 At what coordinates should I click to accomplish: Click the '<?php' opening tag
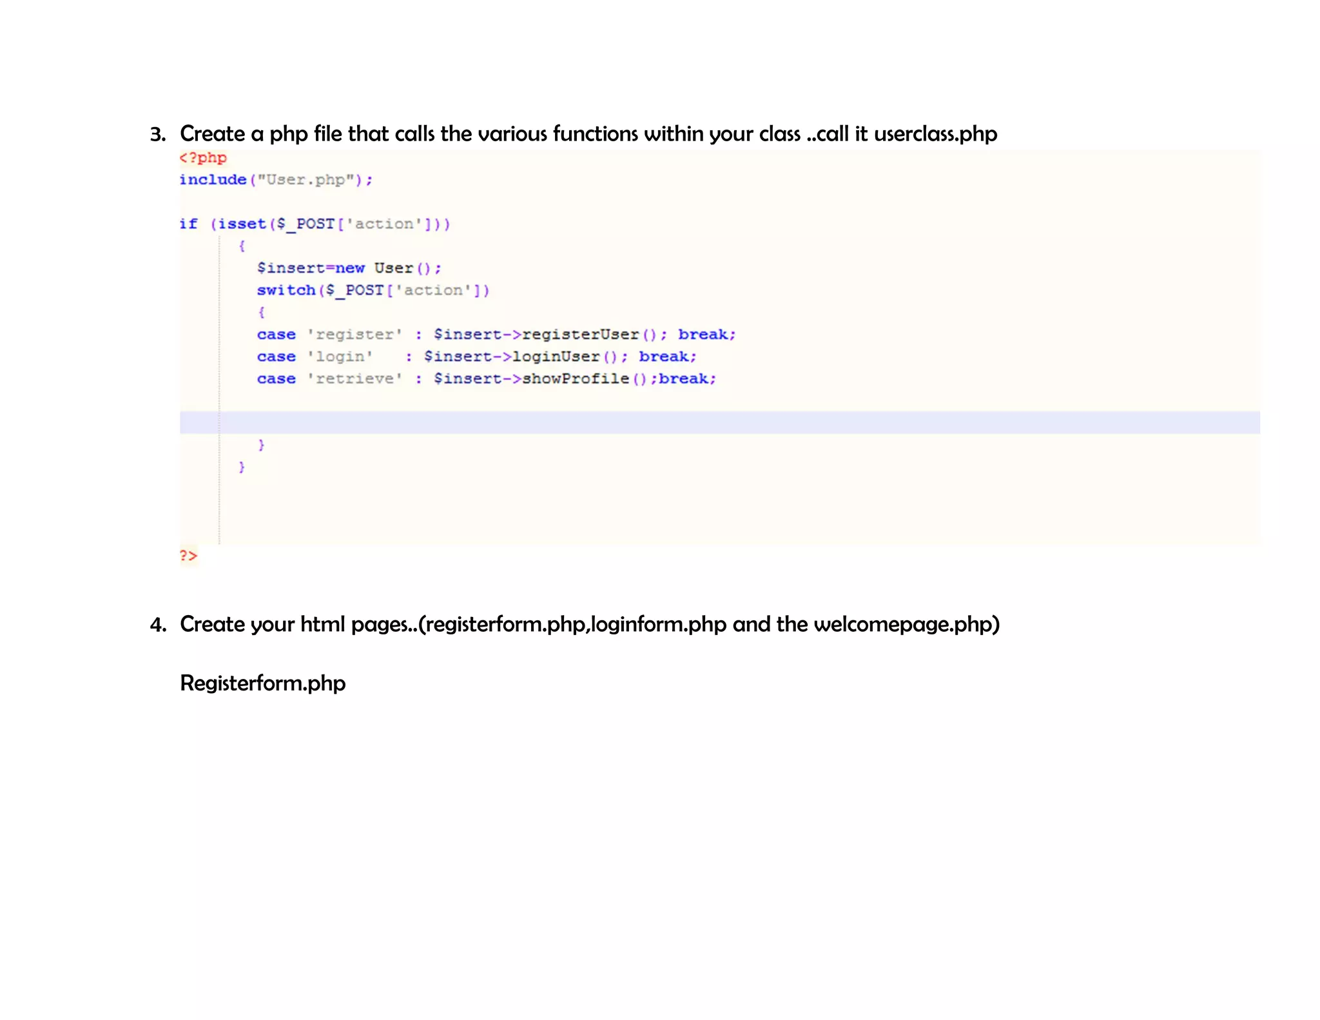click(203, 158)
